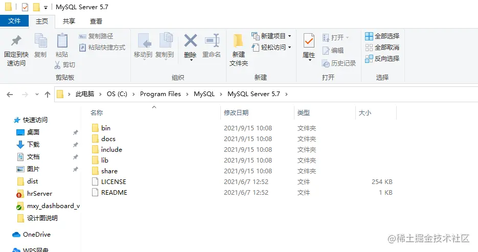Open the recent locations dropdown arrow

point(37,95)
